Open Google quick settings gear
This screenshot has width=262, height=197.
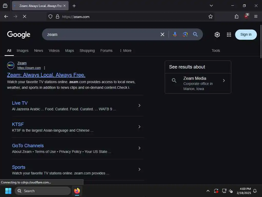pos(217,35)
